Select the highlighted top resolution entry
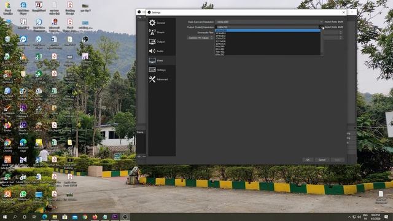 click(x=268, y=30)
